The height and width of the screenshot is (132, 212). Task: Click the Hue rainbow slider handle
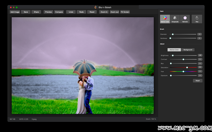183,72
